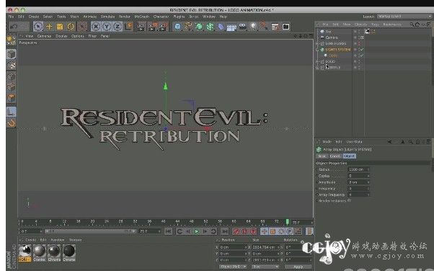Toggle the X axis lock
The image size is (434, 271).
[x=96, y=27]
